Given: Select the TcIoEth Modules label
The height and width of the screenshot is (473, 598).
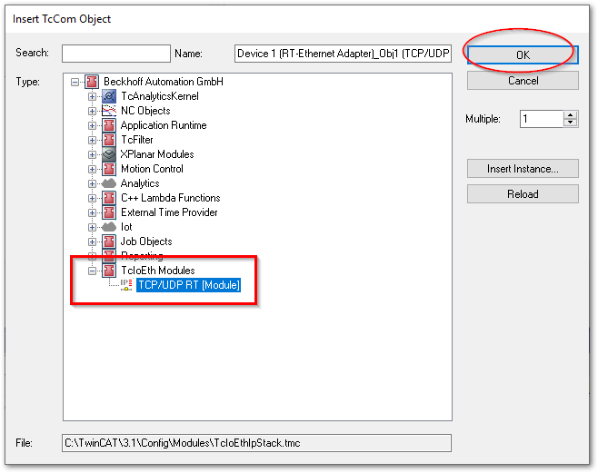Looking at the screenshot, I should [x=158, y=271].
